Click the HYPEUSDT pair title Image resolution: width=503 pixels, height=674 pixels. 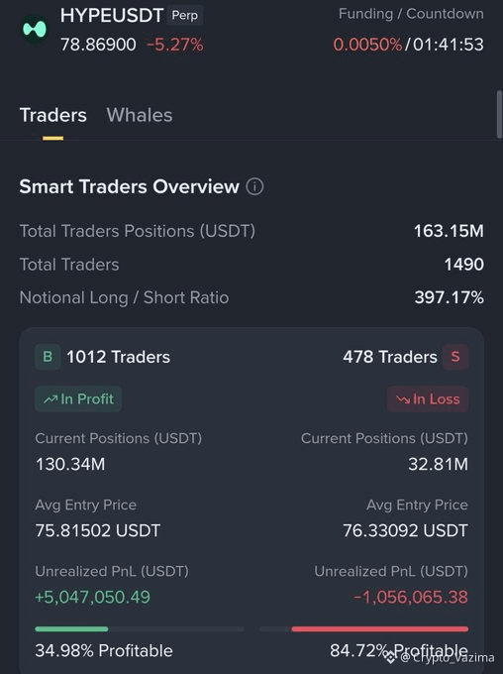(112, 16)
